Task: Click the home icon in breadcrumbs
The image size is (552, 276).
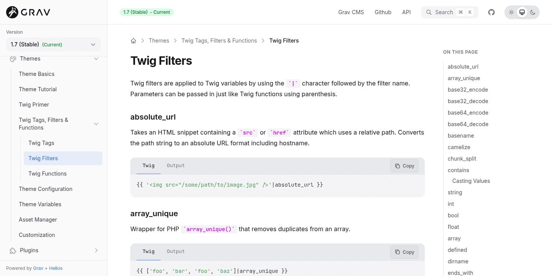Action: (x=133, y=41)
